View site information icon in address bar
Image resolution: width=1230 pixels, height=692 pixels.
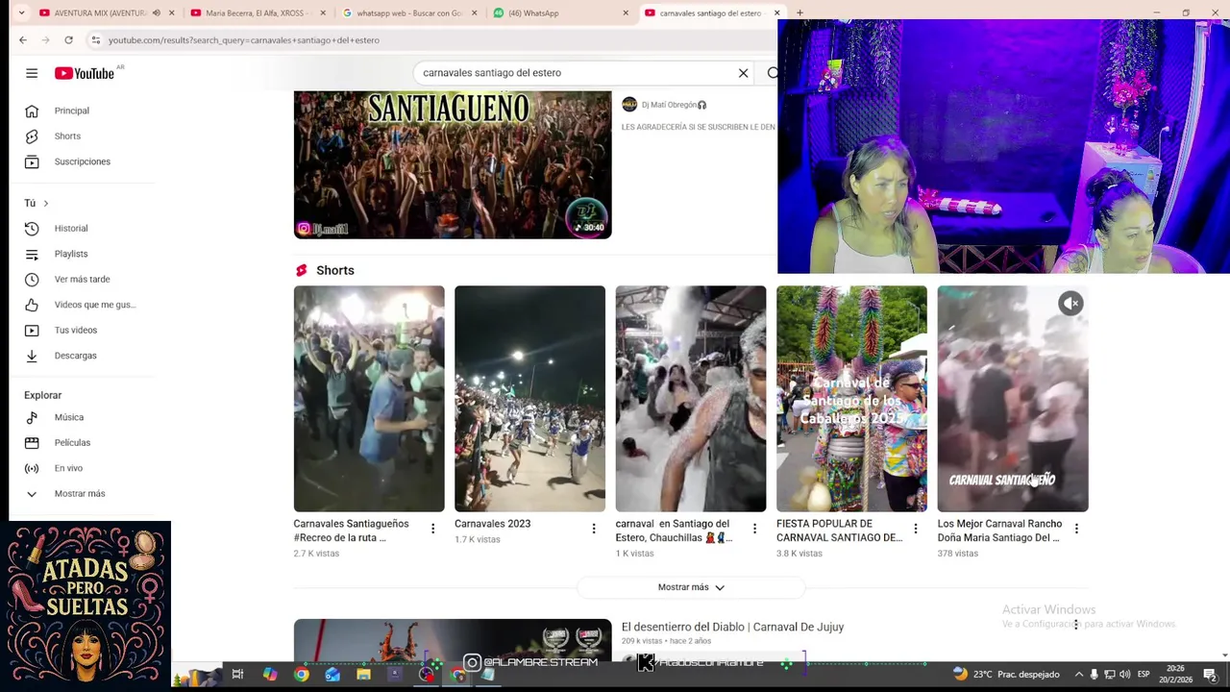click(x=95, y=40)
